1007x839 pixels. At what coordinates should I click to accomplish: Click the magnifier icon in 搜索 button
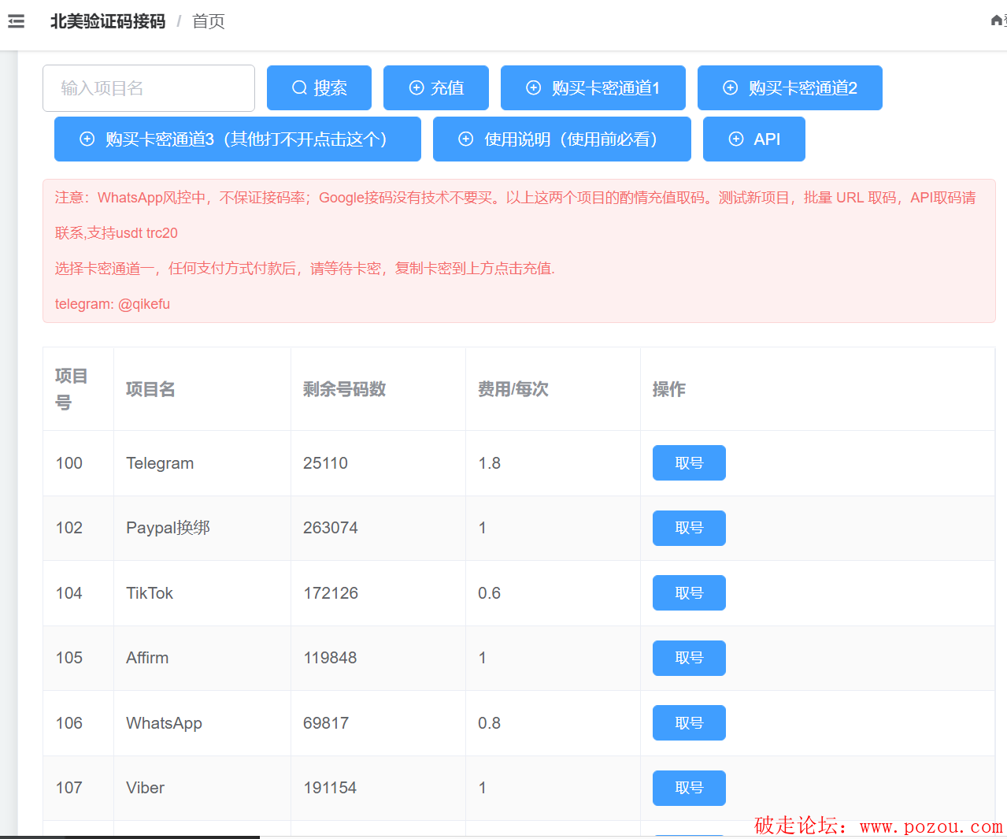pos(299,87)
